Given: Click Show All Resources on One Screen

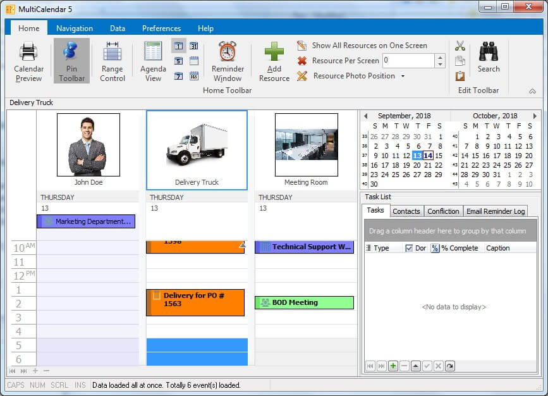Looking at the screenshot, I should (x=369, y=46).
